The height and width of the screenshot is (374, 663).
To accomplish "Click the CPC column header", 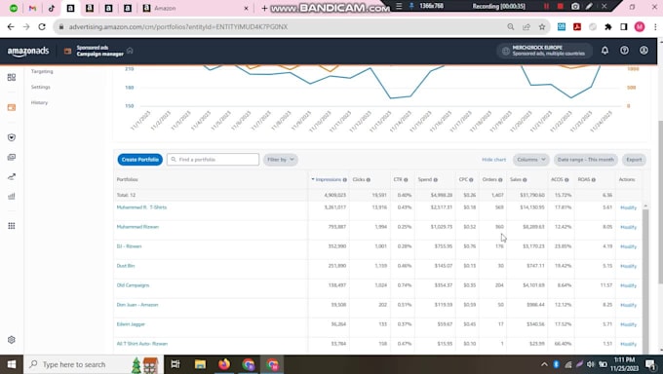I will (463, 179).
